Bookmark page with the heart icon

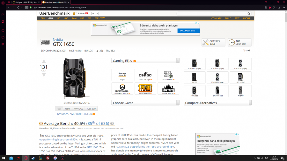(274, 8)
